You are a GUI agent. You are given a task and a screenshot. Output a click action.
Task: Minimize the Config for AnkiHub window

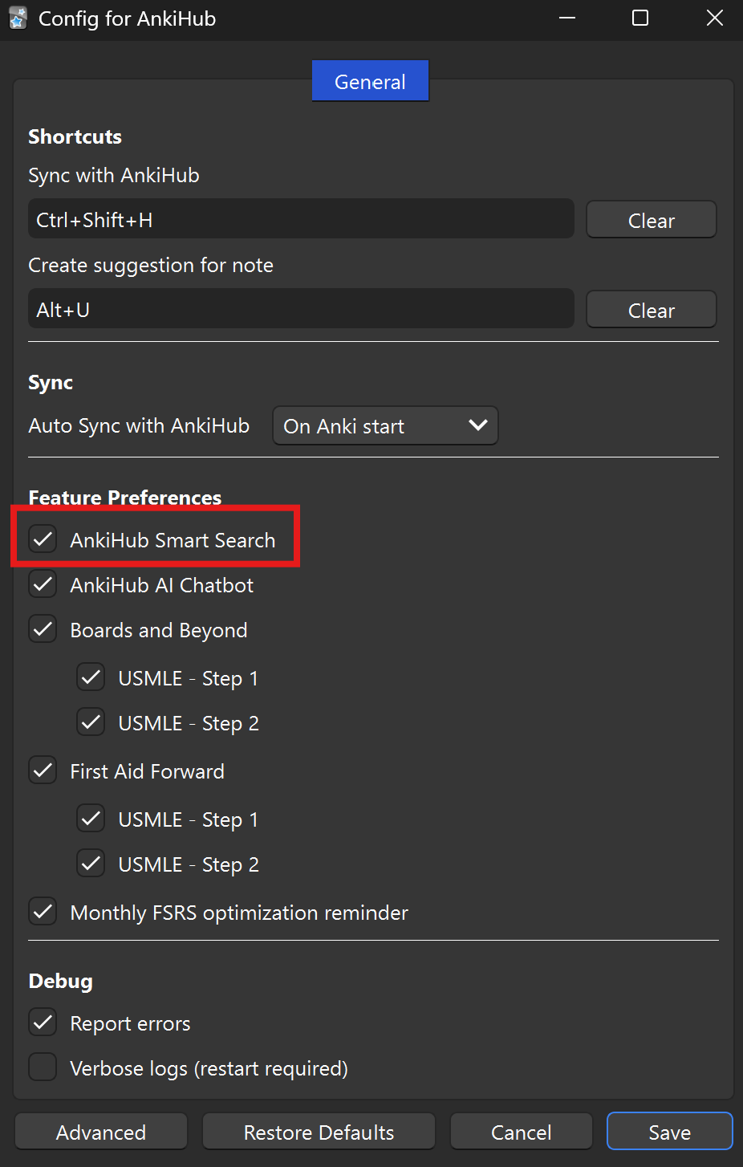point(567,18)
